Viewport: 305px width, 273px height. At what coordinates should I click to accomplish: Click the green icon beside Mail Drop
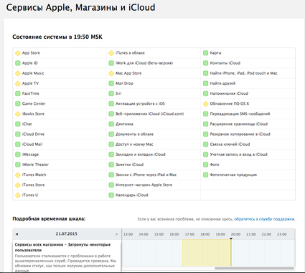click(x=111, y=83)
